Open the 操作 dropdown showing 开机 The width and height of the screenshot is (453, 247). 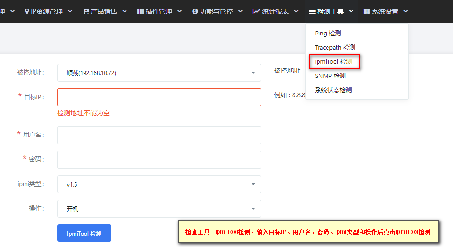coord(159,209)
